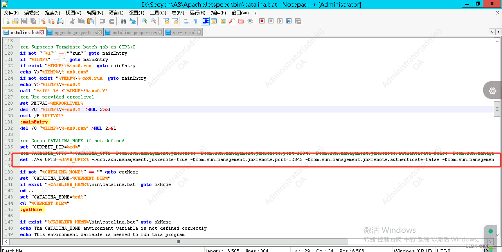Image resolution: width=502 pixels, height=252 pixels.
Task: Undo the last edit with the toolbar arrow
Action: point(102,21)
